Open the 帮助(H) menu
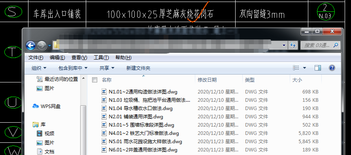 coord(123,58)
